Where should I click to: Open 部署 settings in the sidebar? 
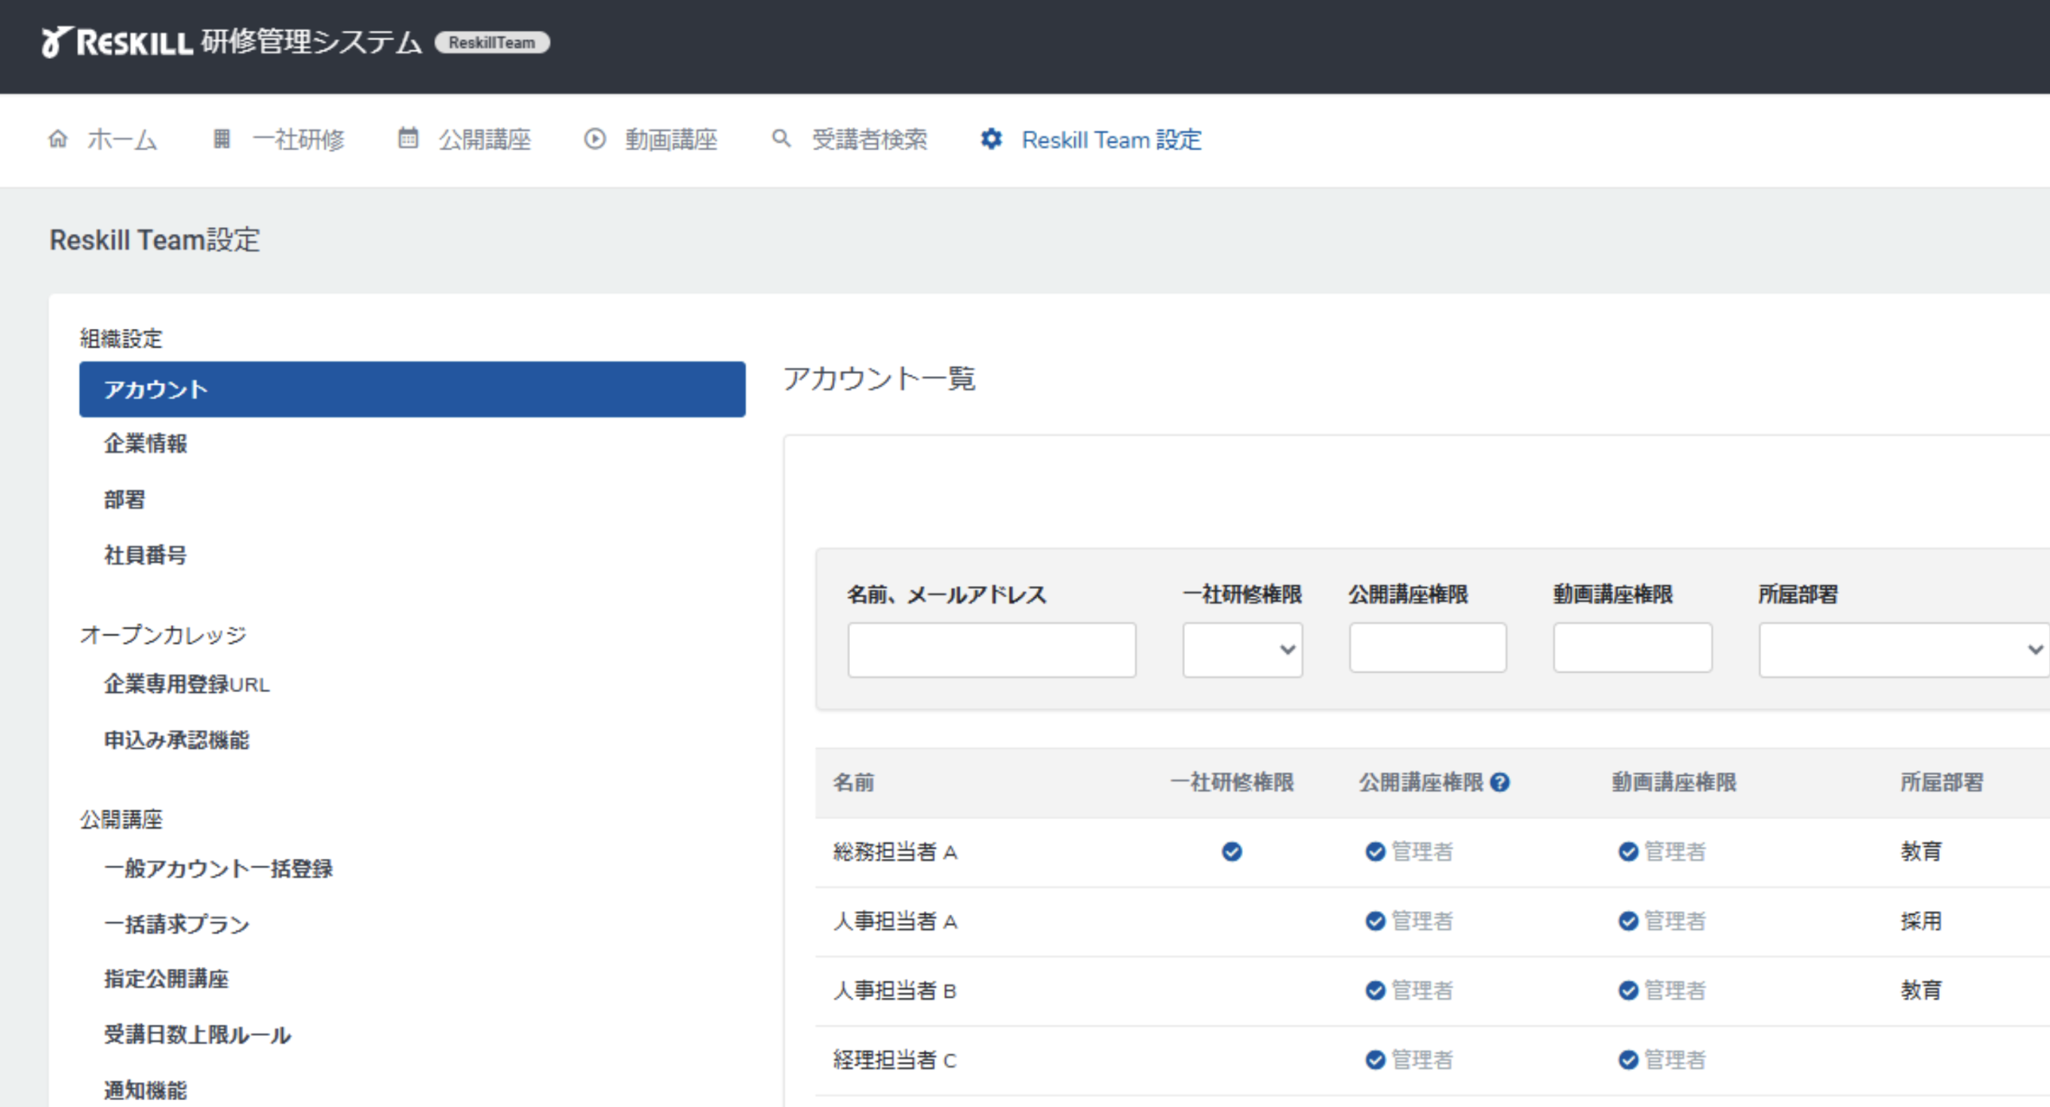(125, 500)
